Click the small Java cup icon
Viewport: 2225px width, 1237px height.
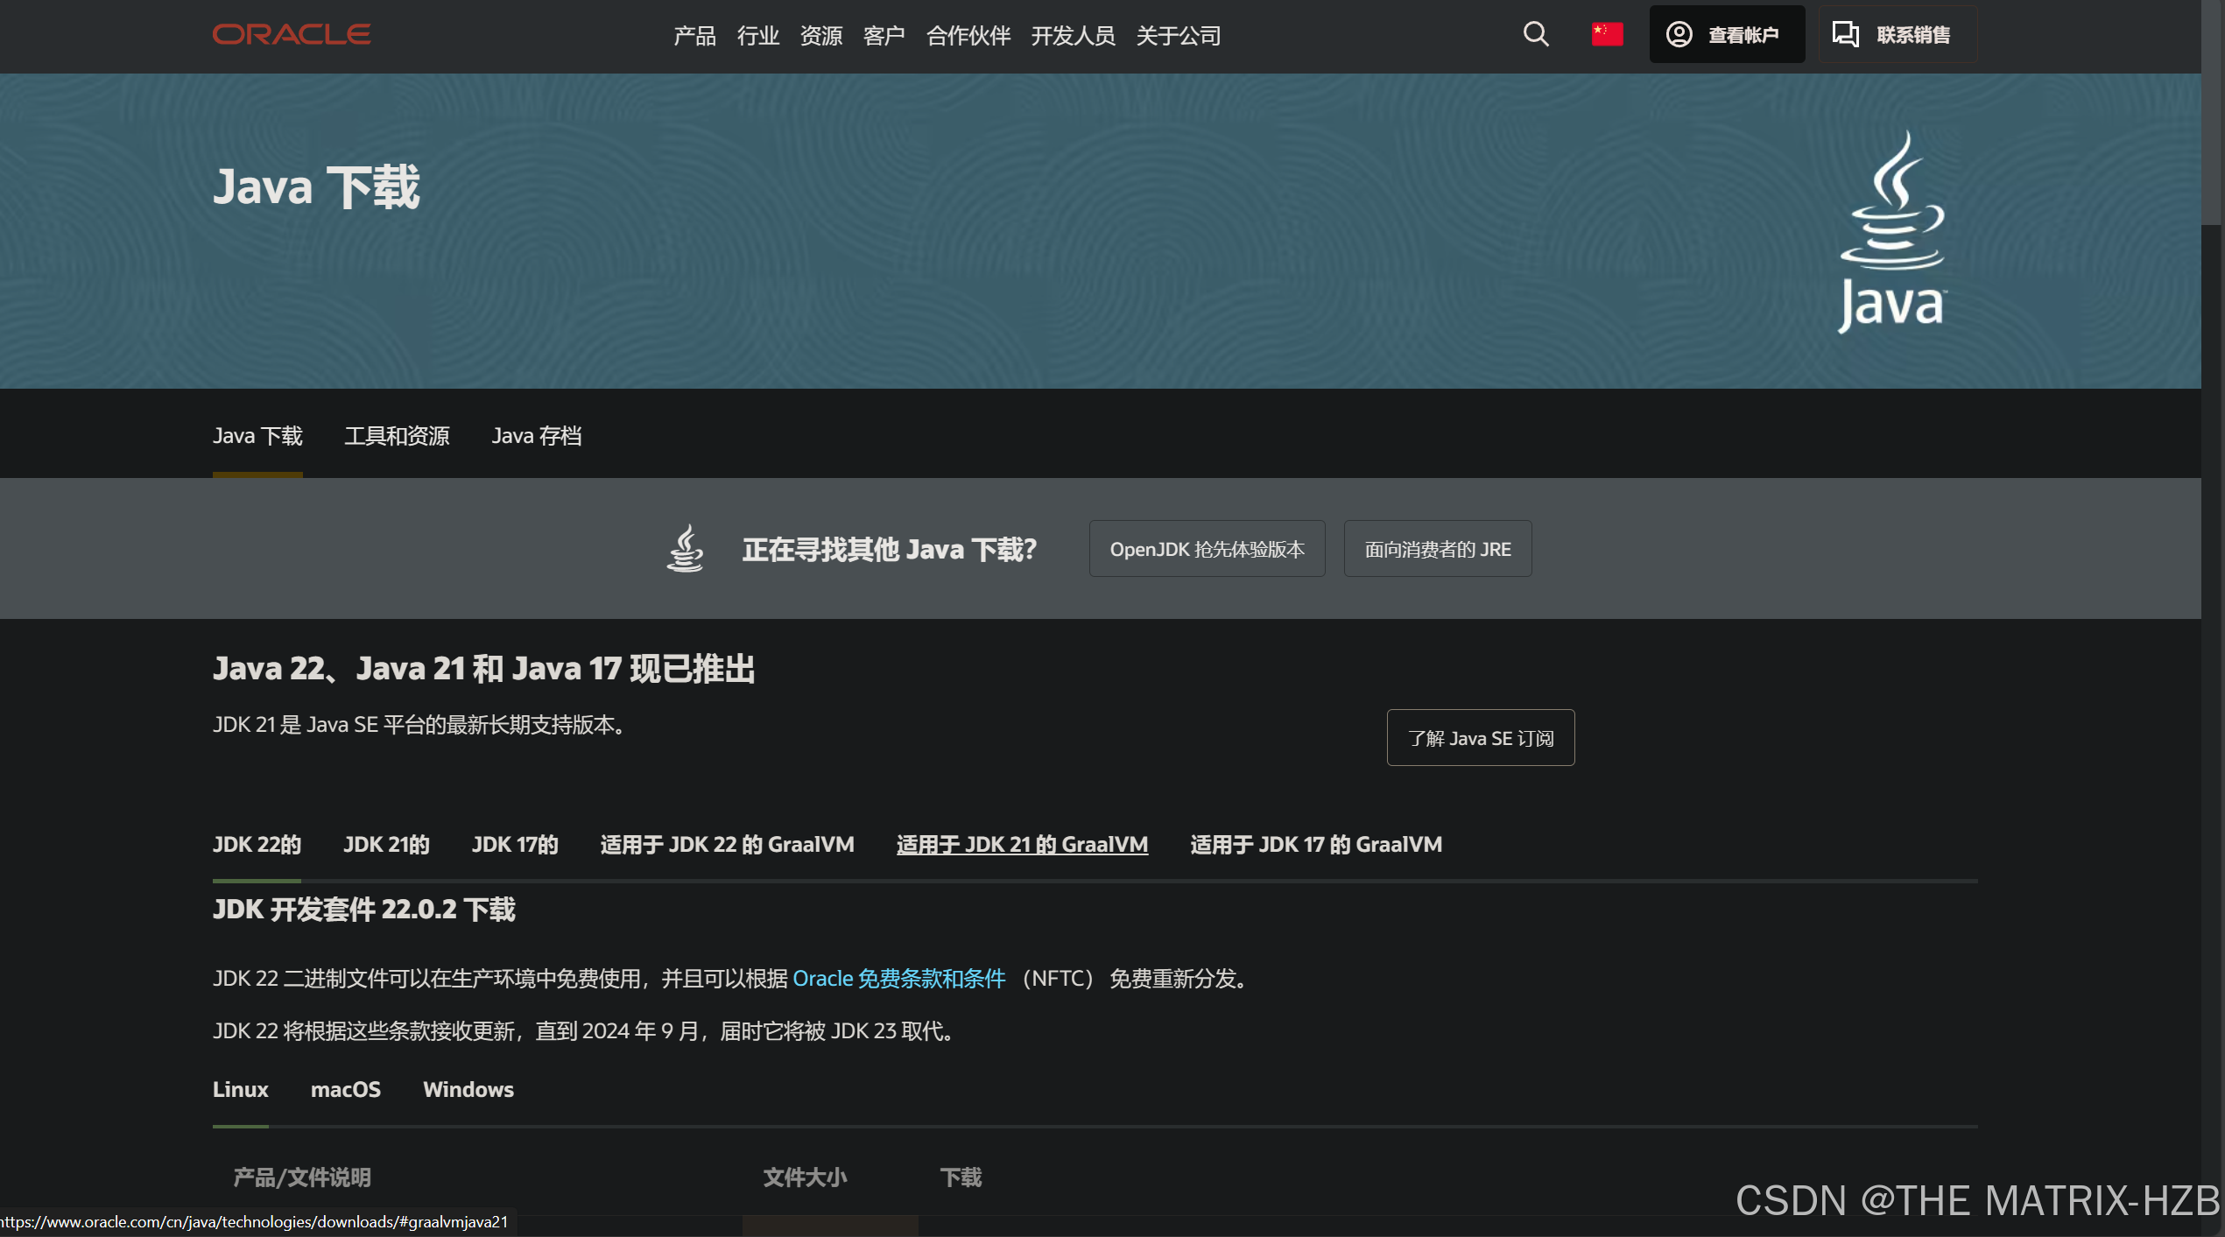(685, 548)
